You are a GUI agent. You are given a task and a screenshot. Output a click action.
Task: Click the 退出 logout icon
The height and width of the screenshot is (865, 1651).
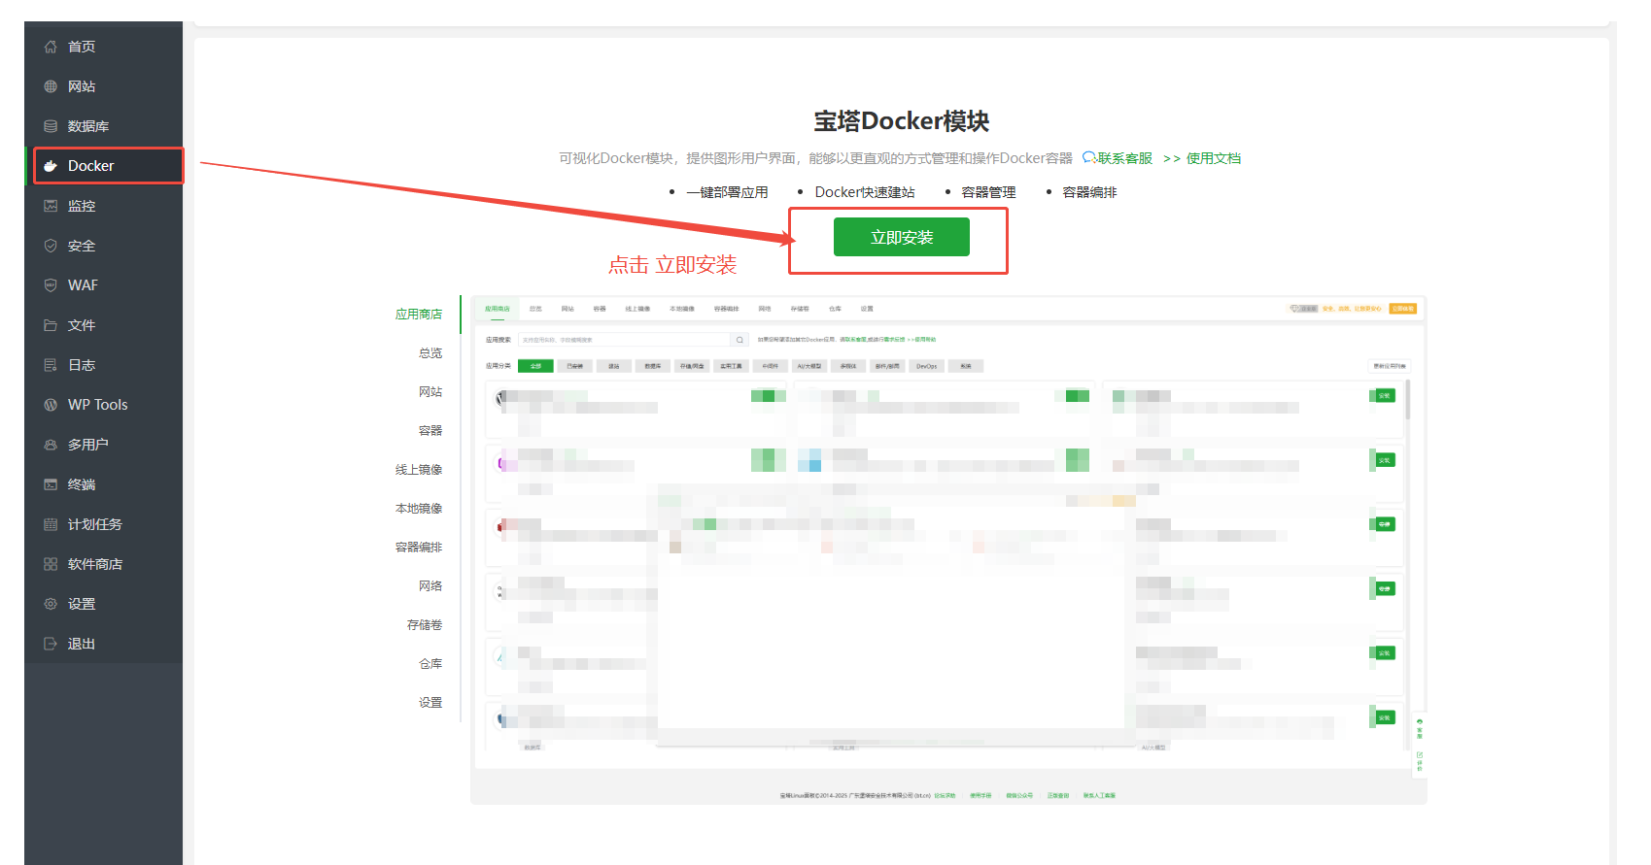click(x=51, y=644)
